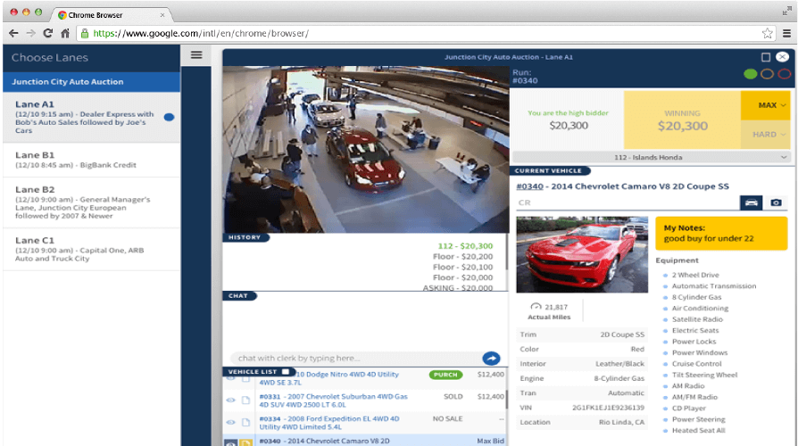This screenshot has width=798, height=446.
Task: Open the Chrome menu hamburger icon
Action: tap(786, 34)
